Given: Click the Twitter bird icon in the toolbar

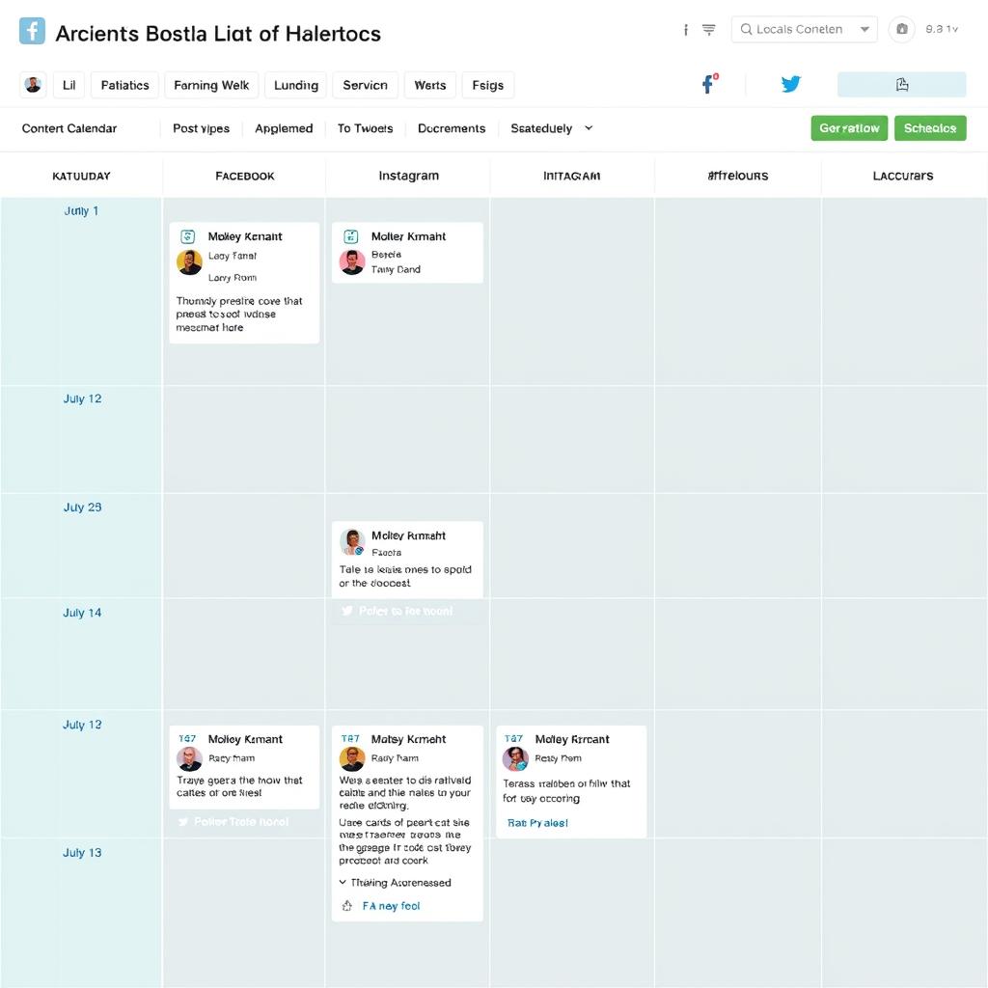Looking at the screenshot, I should (x=790, y=85).
